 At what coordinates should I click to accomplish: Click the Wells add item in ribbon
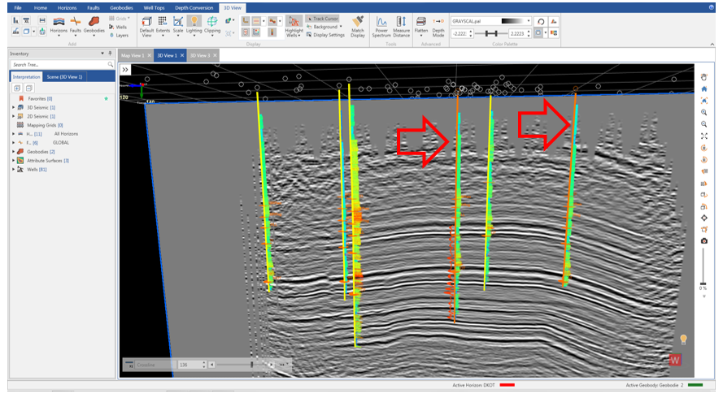[118, 27]
